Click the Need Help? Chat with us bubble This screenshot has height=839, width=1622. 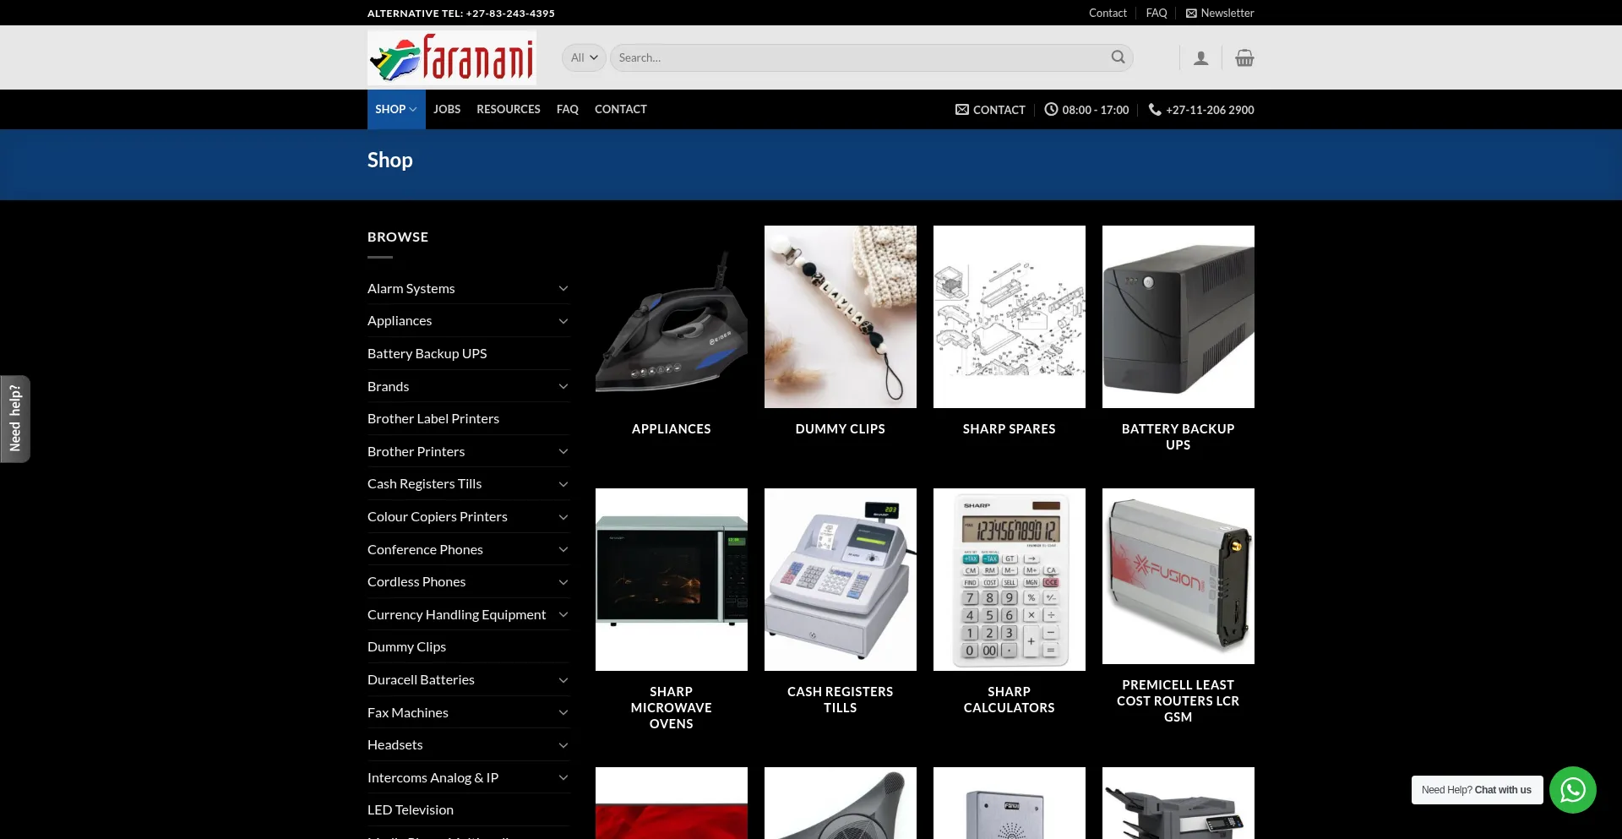point(1477,790)
